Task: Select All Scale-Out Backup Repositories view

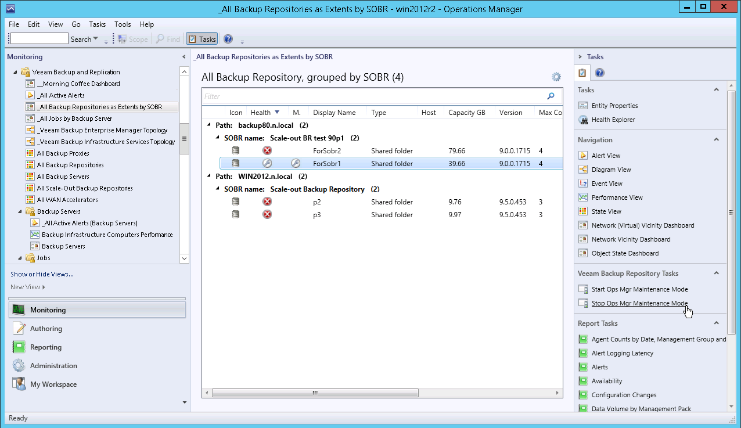Action: [85, 188]
